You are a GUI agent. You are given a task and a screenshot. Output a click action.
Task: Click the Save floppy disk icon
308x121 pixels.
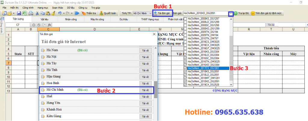pyautogui.click(x=19, y=13)
